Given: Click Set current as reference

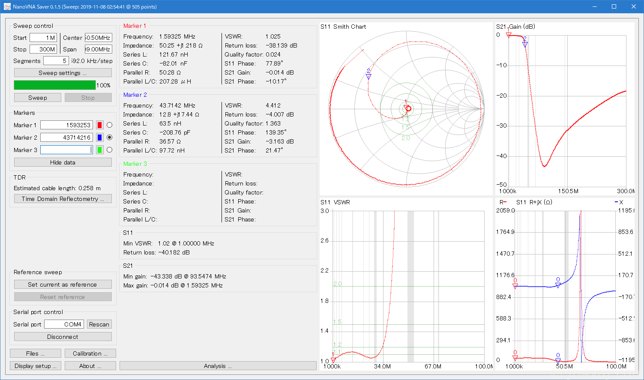Looking at the screenshot, I should tap(63, 284).
